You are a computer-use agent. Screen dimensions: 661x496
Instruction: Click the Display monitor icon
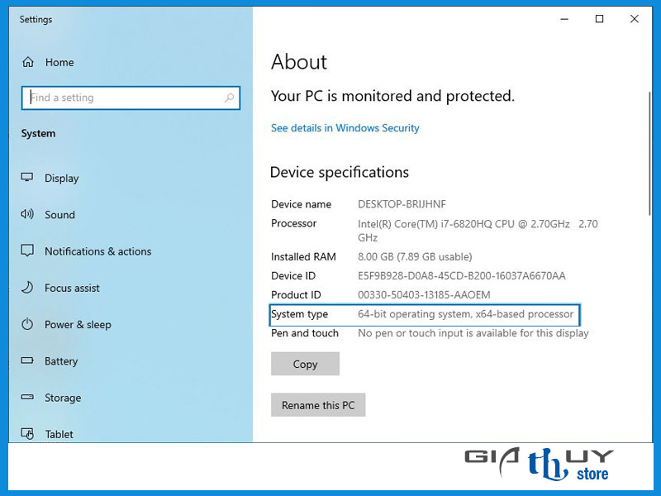(27, 178)
